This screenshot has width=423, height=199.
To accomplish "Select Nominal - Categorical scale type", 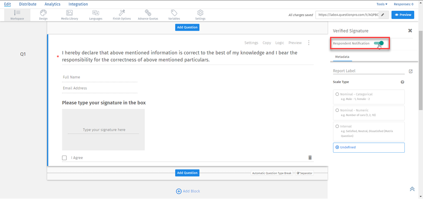I will point(369,97).
